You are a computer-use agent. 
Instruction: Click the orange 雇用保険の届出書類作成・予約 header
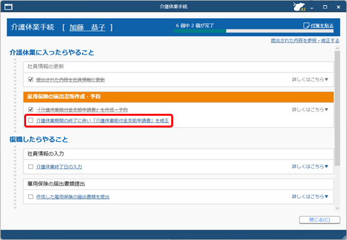(x=178, y=97)
